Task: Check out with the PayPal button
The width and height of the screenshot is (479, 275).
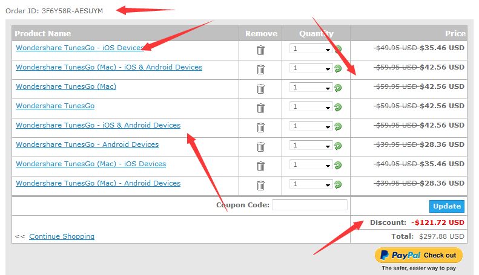Action: (x=418, y=255)
